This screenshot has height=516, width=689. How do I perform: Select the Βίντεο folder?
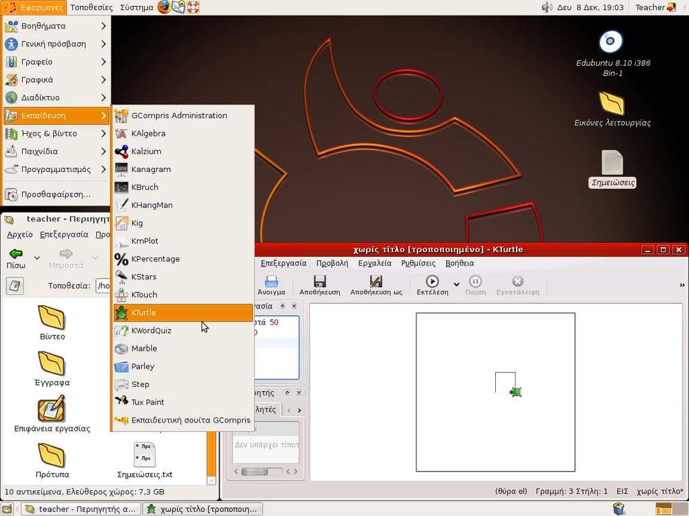point(52,323)
